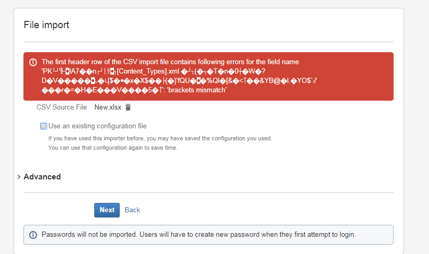
Task: Click 'The first header row' error line
Action: point(170,62)
